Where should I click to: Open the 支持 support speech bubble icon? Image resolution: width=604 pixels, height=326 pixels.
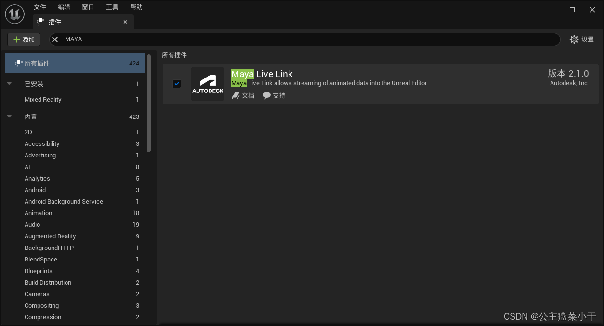point(267,96)
